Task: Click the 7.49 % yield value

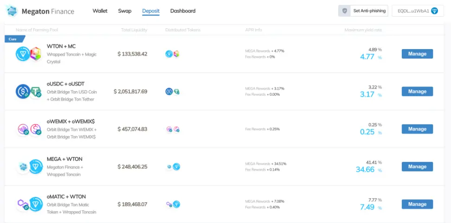Action: (x=371, y=207)
